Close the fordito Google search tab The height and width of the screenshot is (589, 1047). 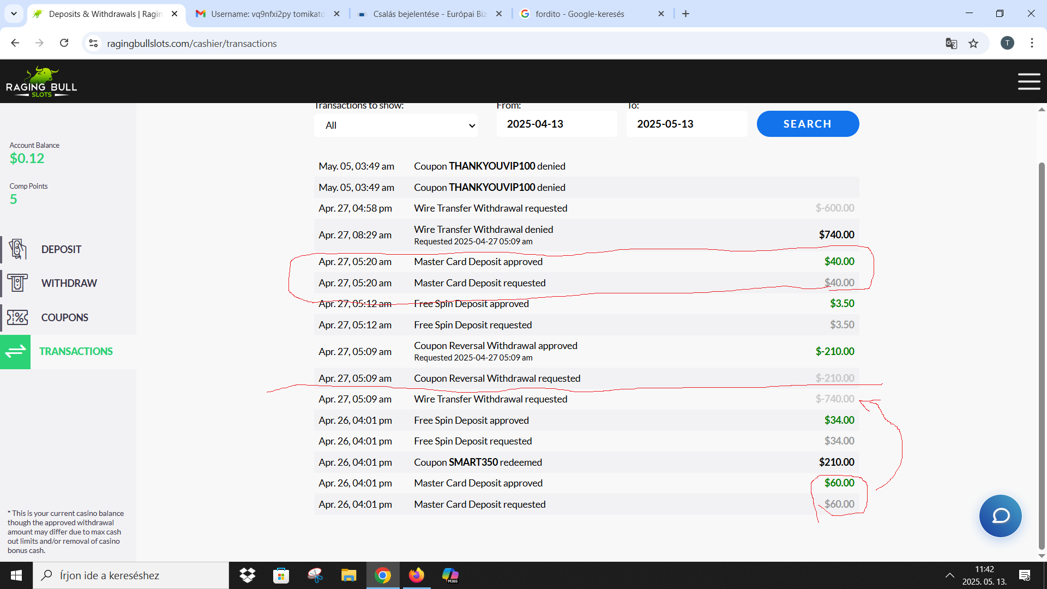(661, 14)
